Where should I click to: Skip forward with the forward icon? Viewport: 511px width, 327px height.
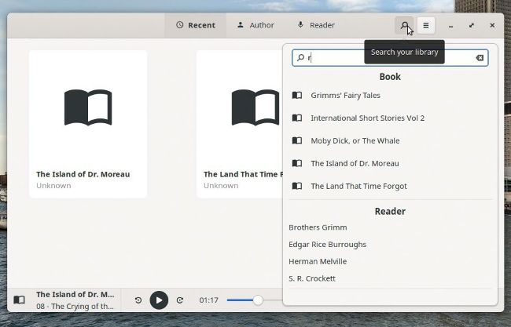179,300
